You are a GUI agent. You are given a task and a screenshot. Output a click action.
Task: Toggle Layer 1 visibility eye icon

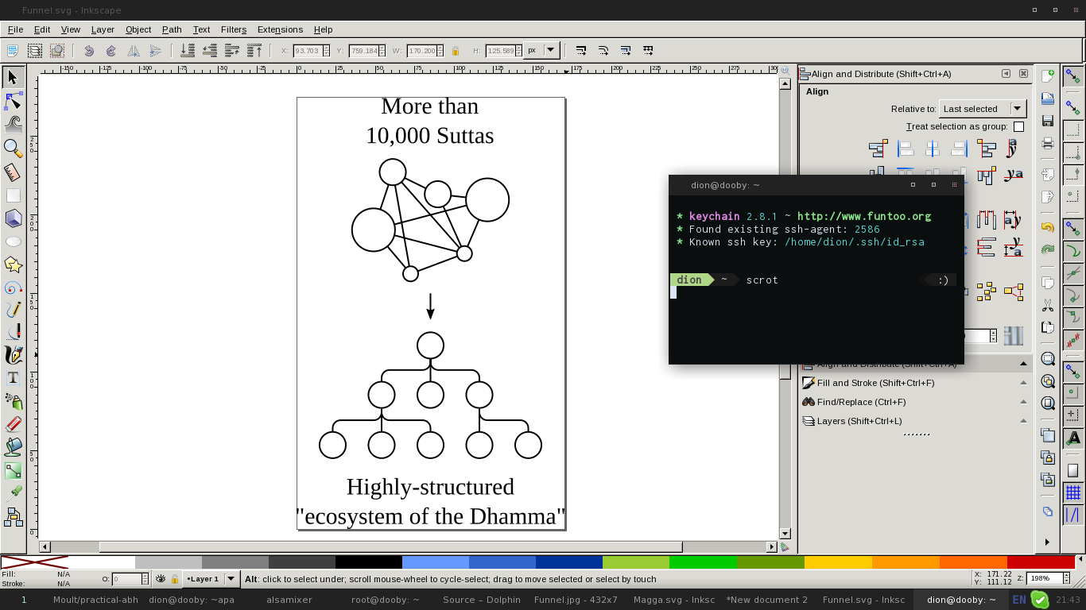pyautogui.click(x=161, y=579)
